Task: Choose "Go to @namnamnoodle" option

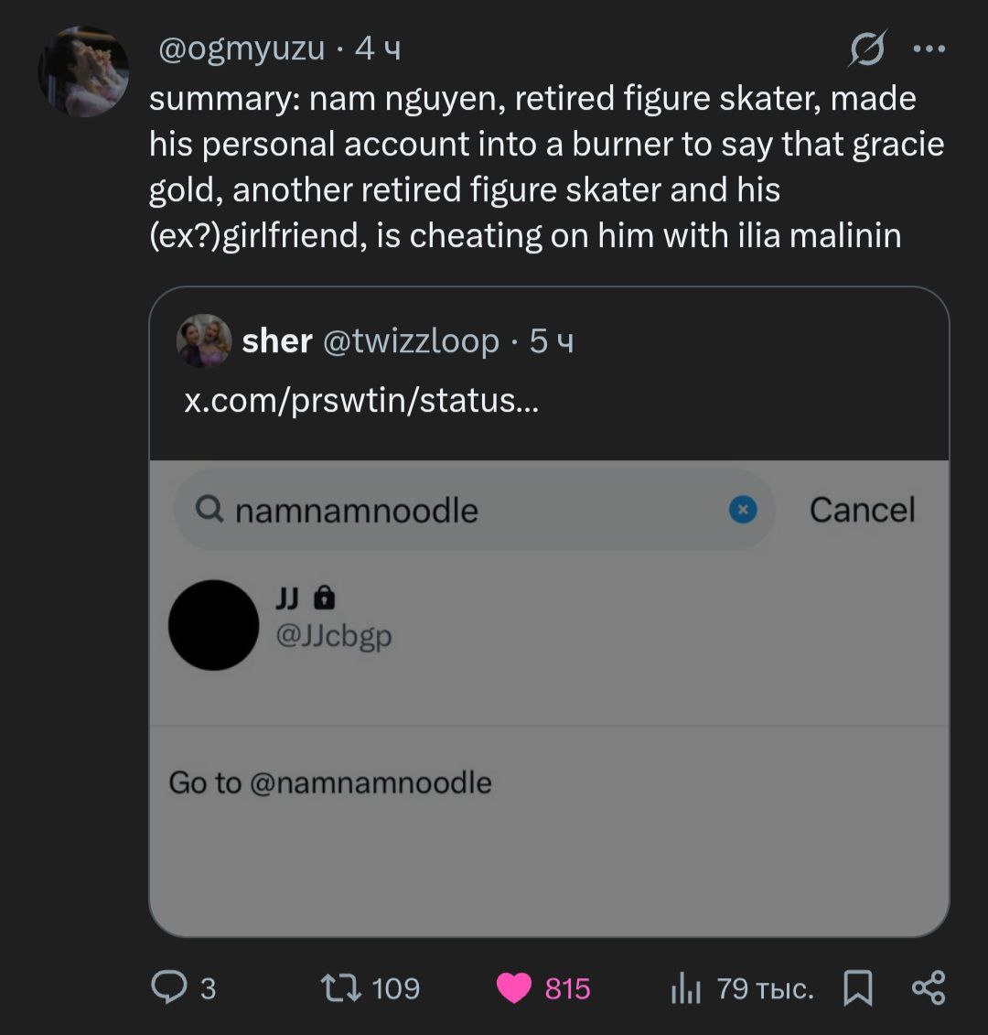Action: [x=330, y=782]
